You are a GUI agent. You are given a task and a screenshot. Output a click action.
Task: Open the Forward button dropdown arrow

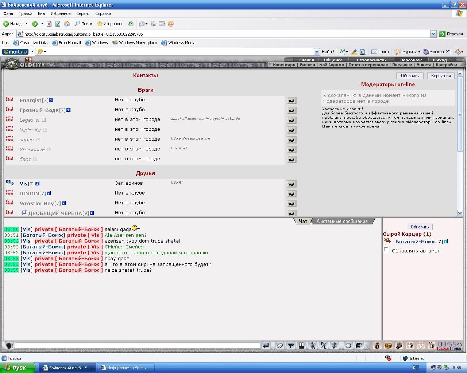(42, 24)
